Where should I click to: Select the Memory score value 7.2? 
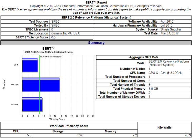coord(135,135)
